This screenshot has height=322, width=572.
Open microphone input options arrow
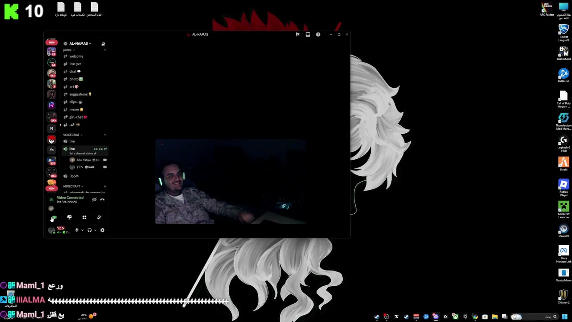(x=82, y=230)
